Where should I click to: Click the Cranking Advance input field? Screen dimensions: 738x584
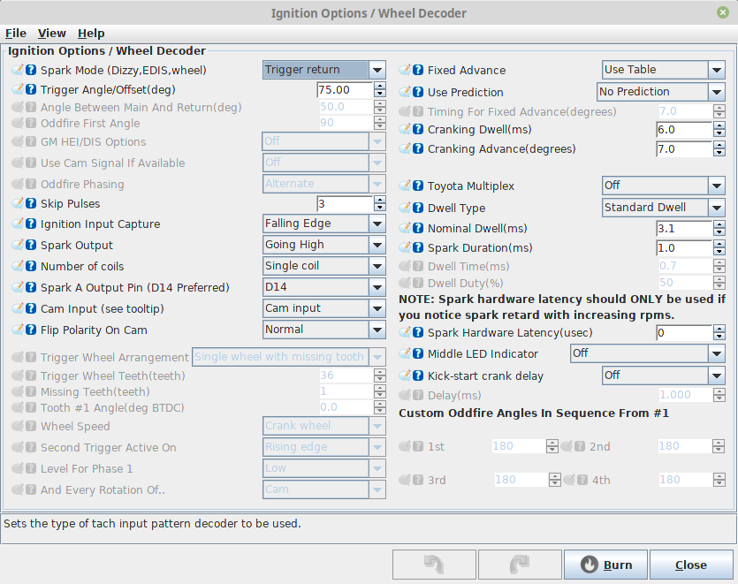683,149
